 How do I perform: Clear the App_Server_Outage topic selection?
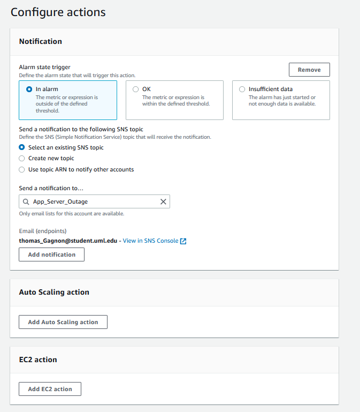(x=163, y=201)
